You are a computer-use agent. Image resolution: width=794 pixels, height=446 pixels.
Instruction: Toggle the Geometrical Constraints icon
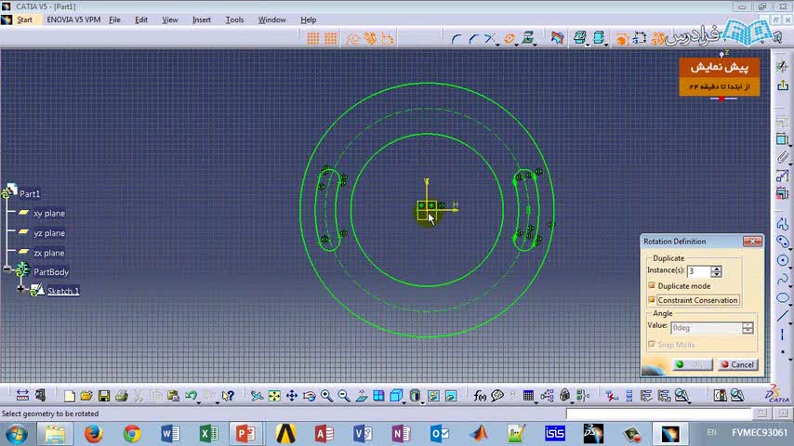pyautogui.click(x=370, y=38)
